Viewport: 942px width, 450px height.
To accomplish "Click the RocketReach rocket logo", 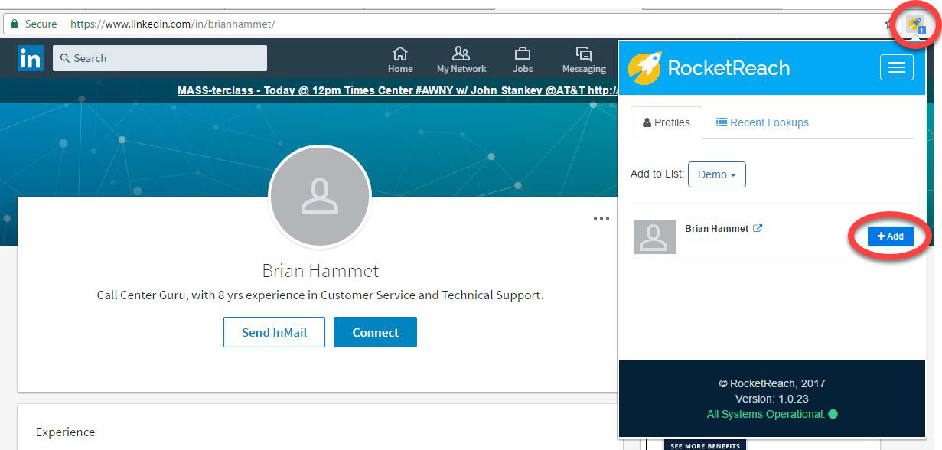I will click(644, 68).
